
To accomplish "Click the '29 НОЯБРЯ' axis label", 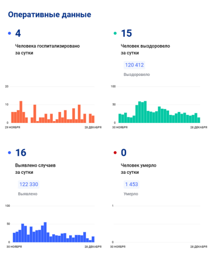I will coord(13,127).
